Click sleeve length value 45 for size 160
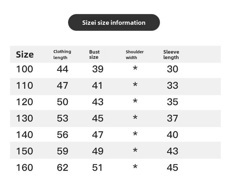 coord(173,167)
